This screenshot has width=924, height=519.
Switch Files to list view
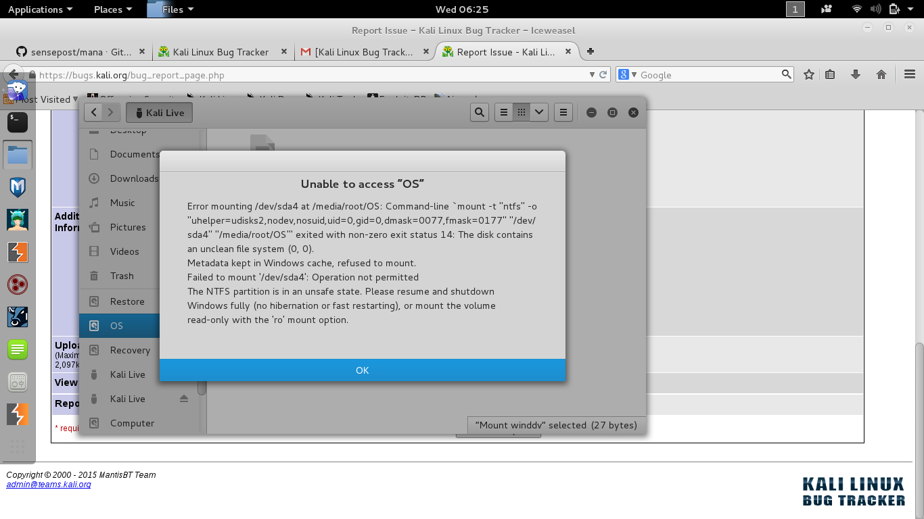[503, 113]
